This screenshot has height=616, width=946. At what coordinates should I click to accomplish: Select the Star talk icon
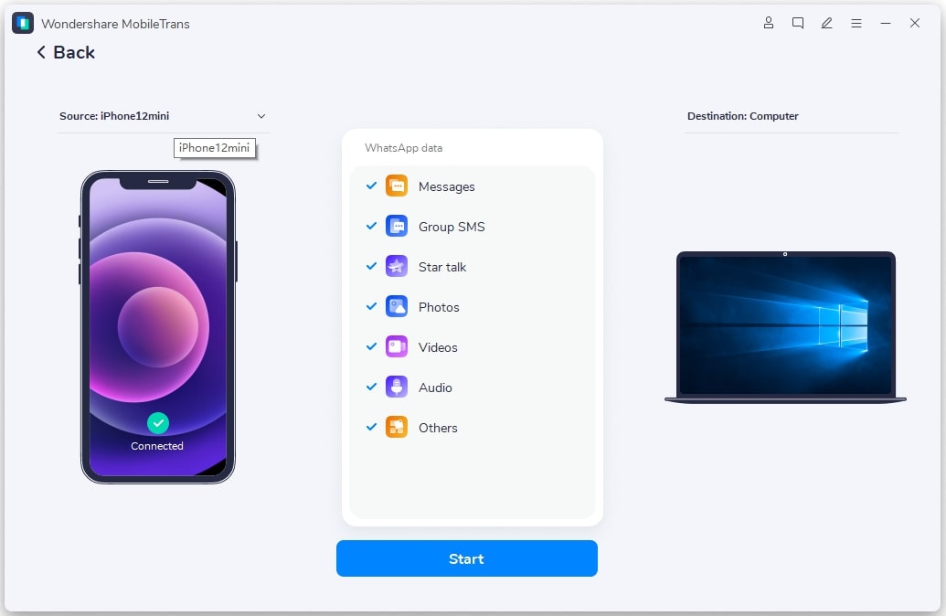click(x=396, y=266)
